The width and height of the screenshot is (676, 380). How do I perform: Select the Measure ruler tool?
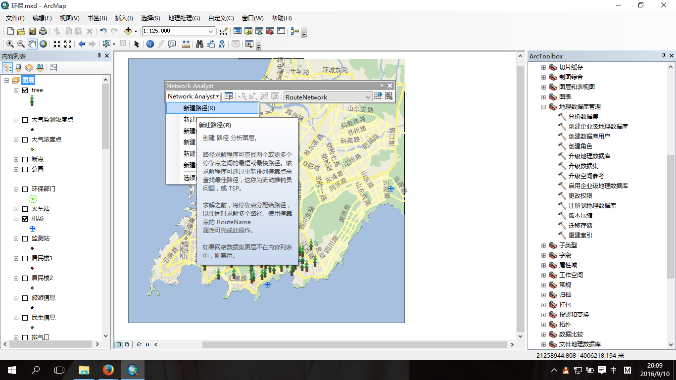[x=186, y=44]
